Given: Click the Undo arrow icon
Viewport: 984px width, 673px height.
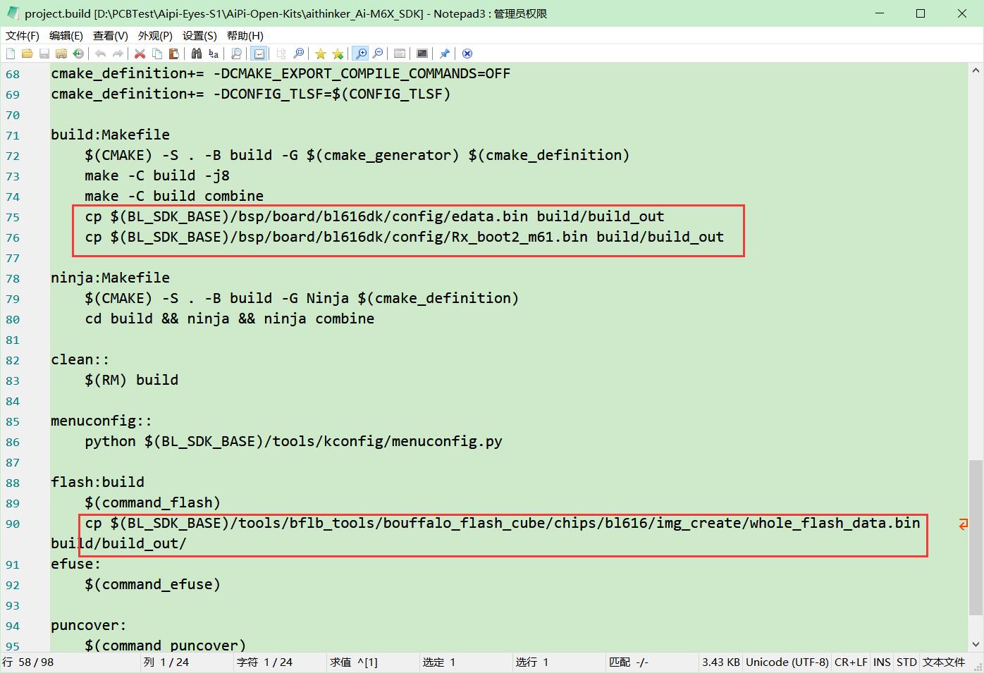Looking at the screenshot, I should click(101, 54).
